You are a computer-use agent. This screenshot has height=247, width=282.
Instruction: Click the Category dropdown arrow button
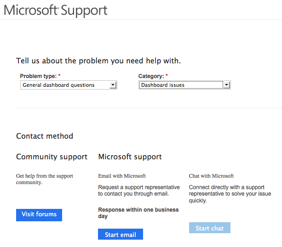226,85
